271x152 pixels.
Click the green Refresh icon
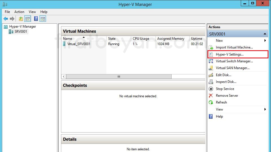coord(211,102)
